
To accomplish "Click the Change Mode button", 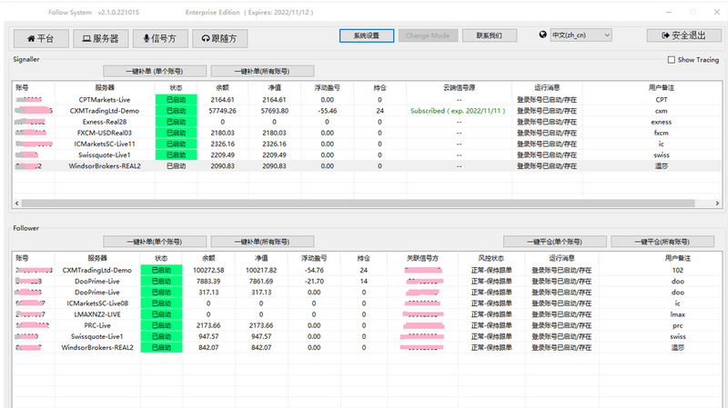I will point(428,35).
